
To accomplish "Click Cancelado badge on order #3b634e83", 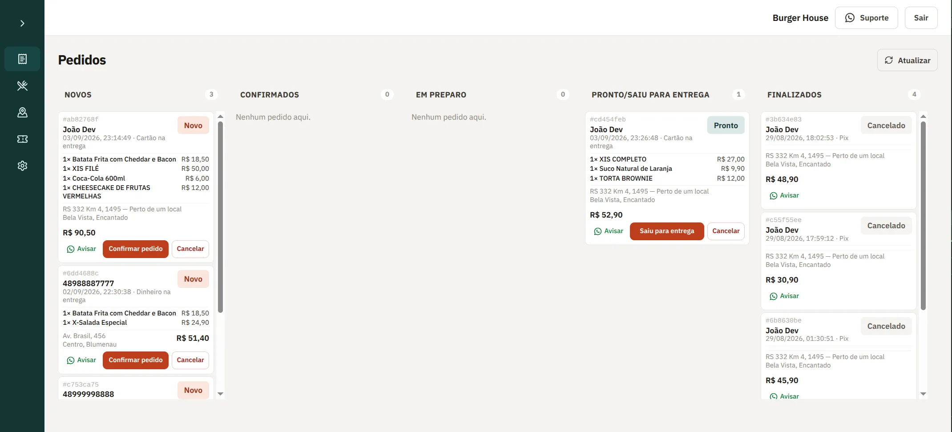I will [x=886, y=125].
